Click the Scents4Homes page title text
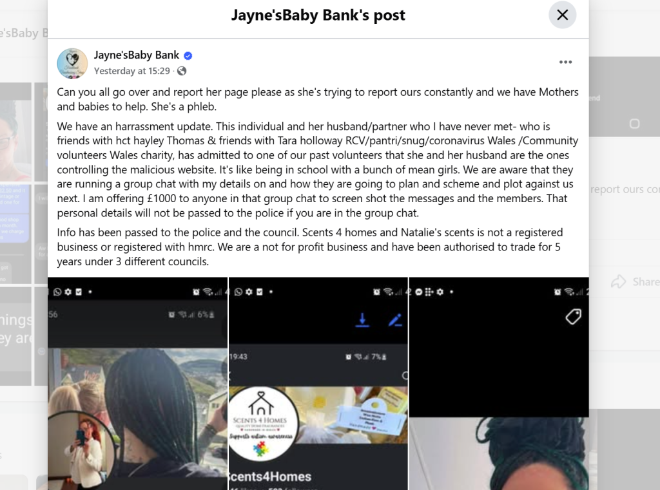The image size is (660, 490). [x=270, y=476]
